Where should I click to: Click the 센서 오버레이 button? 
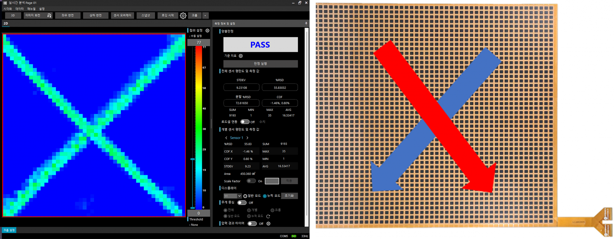[122, 15]
